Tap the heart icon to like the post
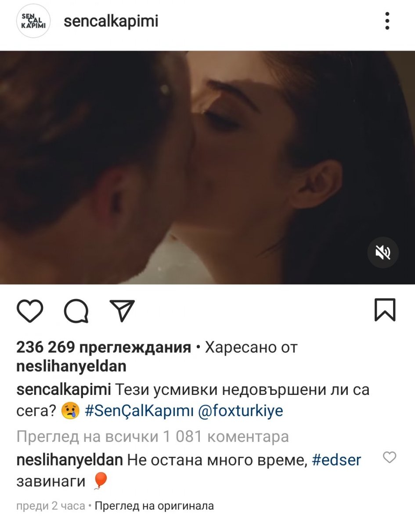415x529 pixels. click(30, 311)
